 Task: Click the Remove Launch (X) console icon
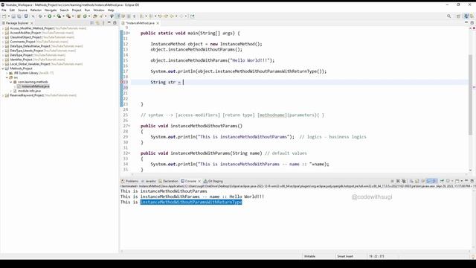coord(398,181)
